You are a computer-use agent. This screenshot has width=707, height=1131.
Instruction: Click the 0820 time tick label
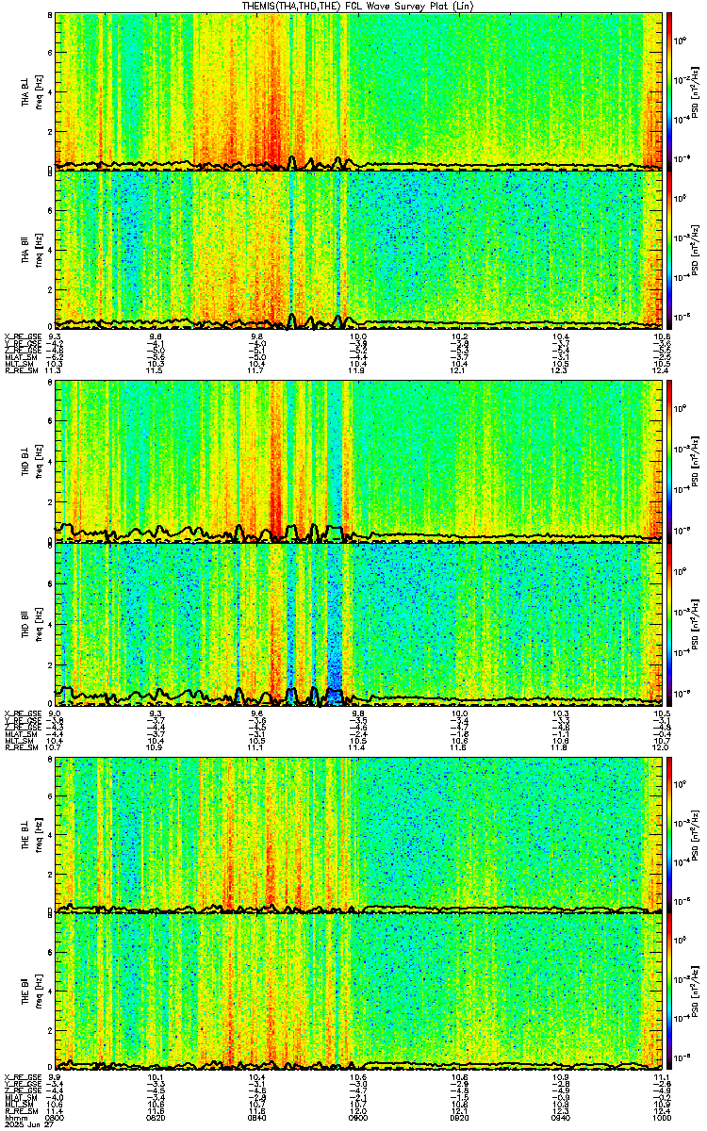pyautogui.click(x=156, y=1117)
